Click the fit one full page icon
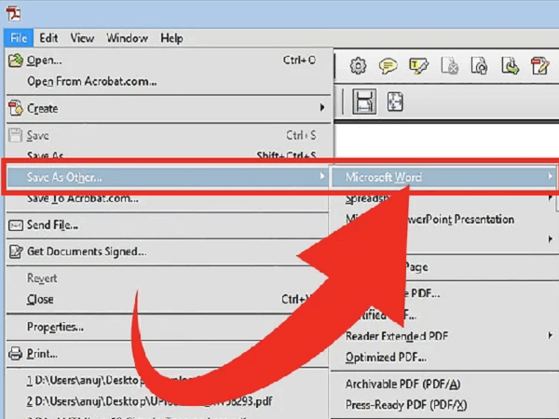This screenshot has height=419, width=559. (x=395, y=101)
